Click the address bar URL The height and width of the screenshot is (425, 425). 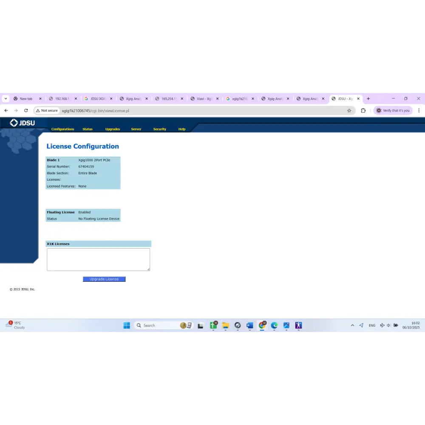[95, 110]
